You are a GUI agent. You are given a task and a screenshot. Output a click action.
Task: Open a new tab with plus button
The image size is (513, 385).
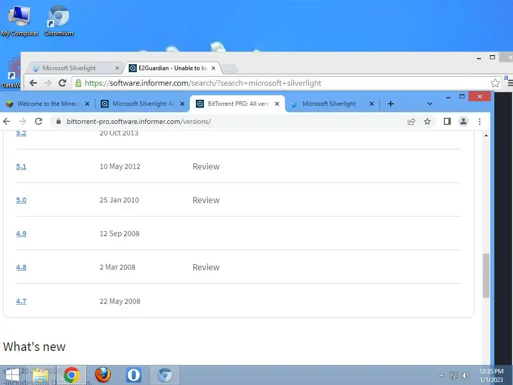point(391,104)
